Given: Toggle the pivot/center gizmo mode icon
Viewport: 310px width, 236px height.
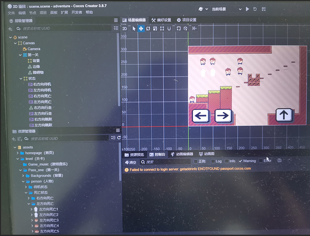Looking at the screenshot, I should [x=179, y=28].
